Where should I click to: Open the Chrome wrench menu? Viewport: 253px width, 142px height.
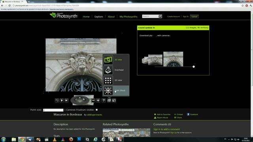(x=251, y=6)
